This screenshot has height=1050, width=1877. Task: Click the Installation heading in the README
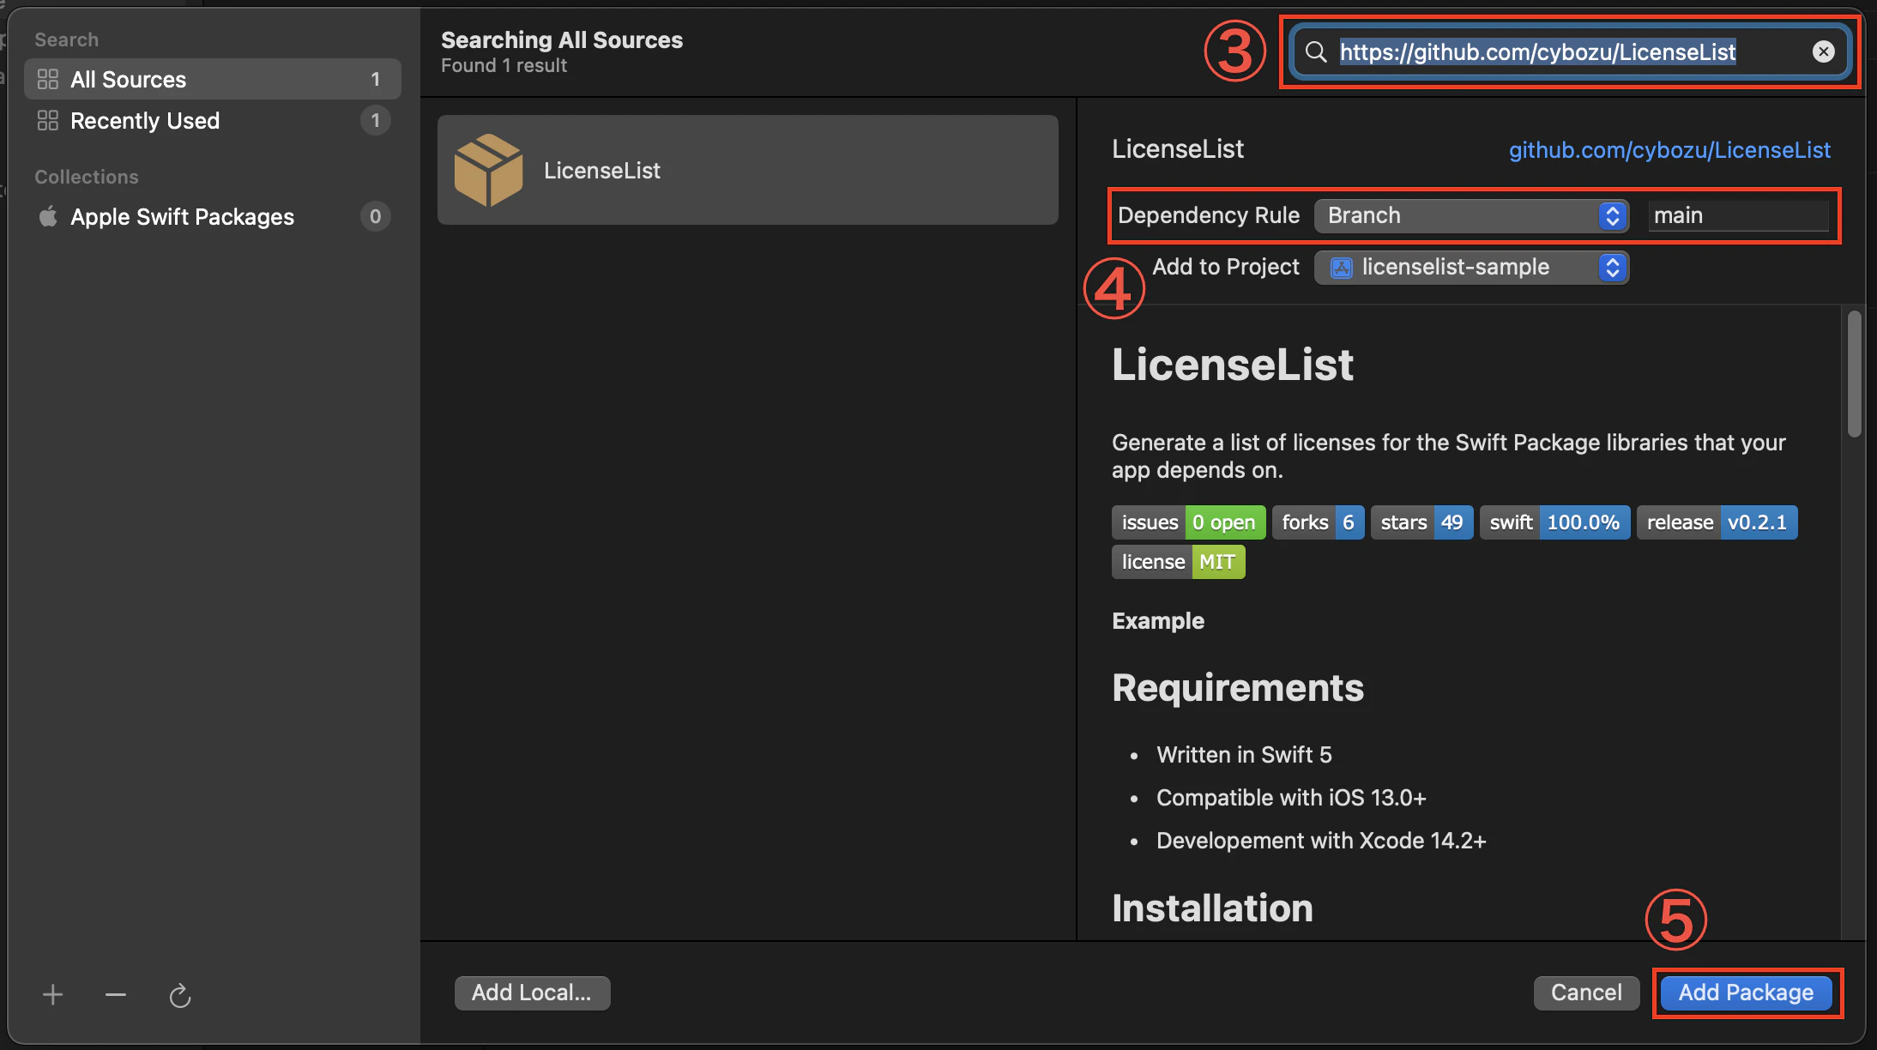[1212, 908]
